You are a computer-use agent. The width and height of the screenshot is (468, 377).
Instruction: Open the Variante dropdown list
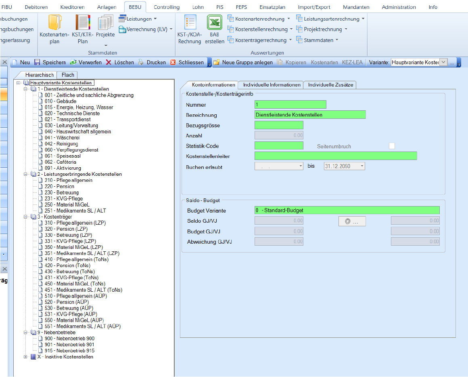click(x=443, y=62)
